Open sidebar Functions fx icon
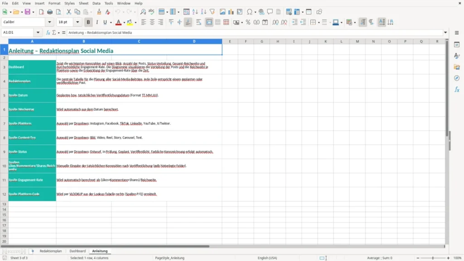Image resolution: width=464 pixels, height=261 pixels. (x=457, y=89)
